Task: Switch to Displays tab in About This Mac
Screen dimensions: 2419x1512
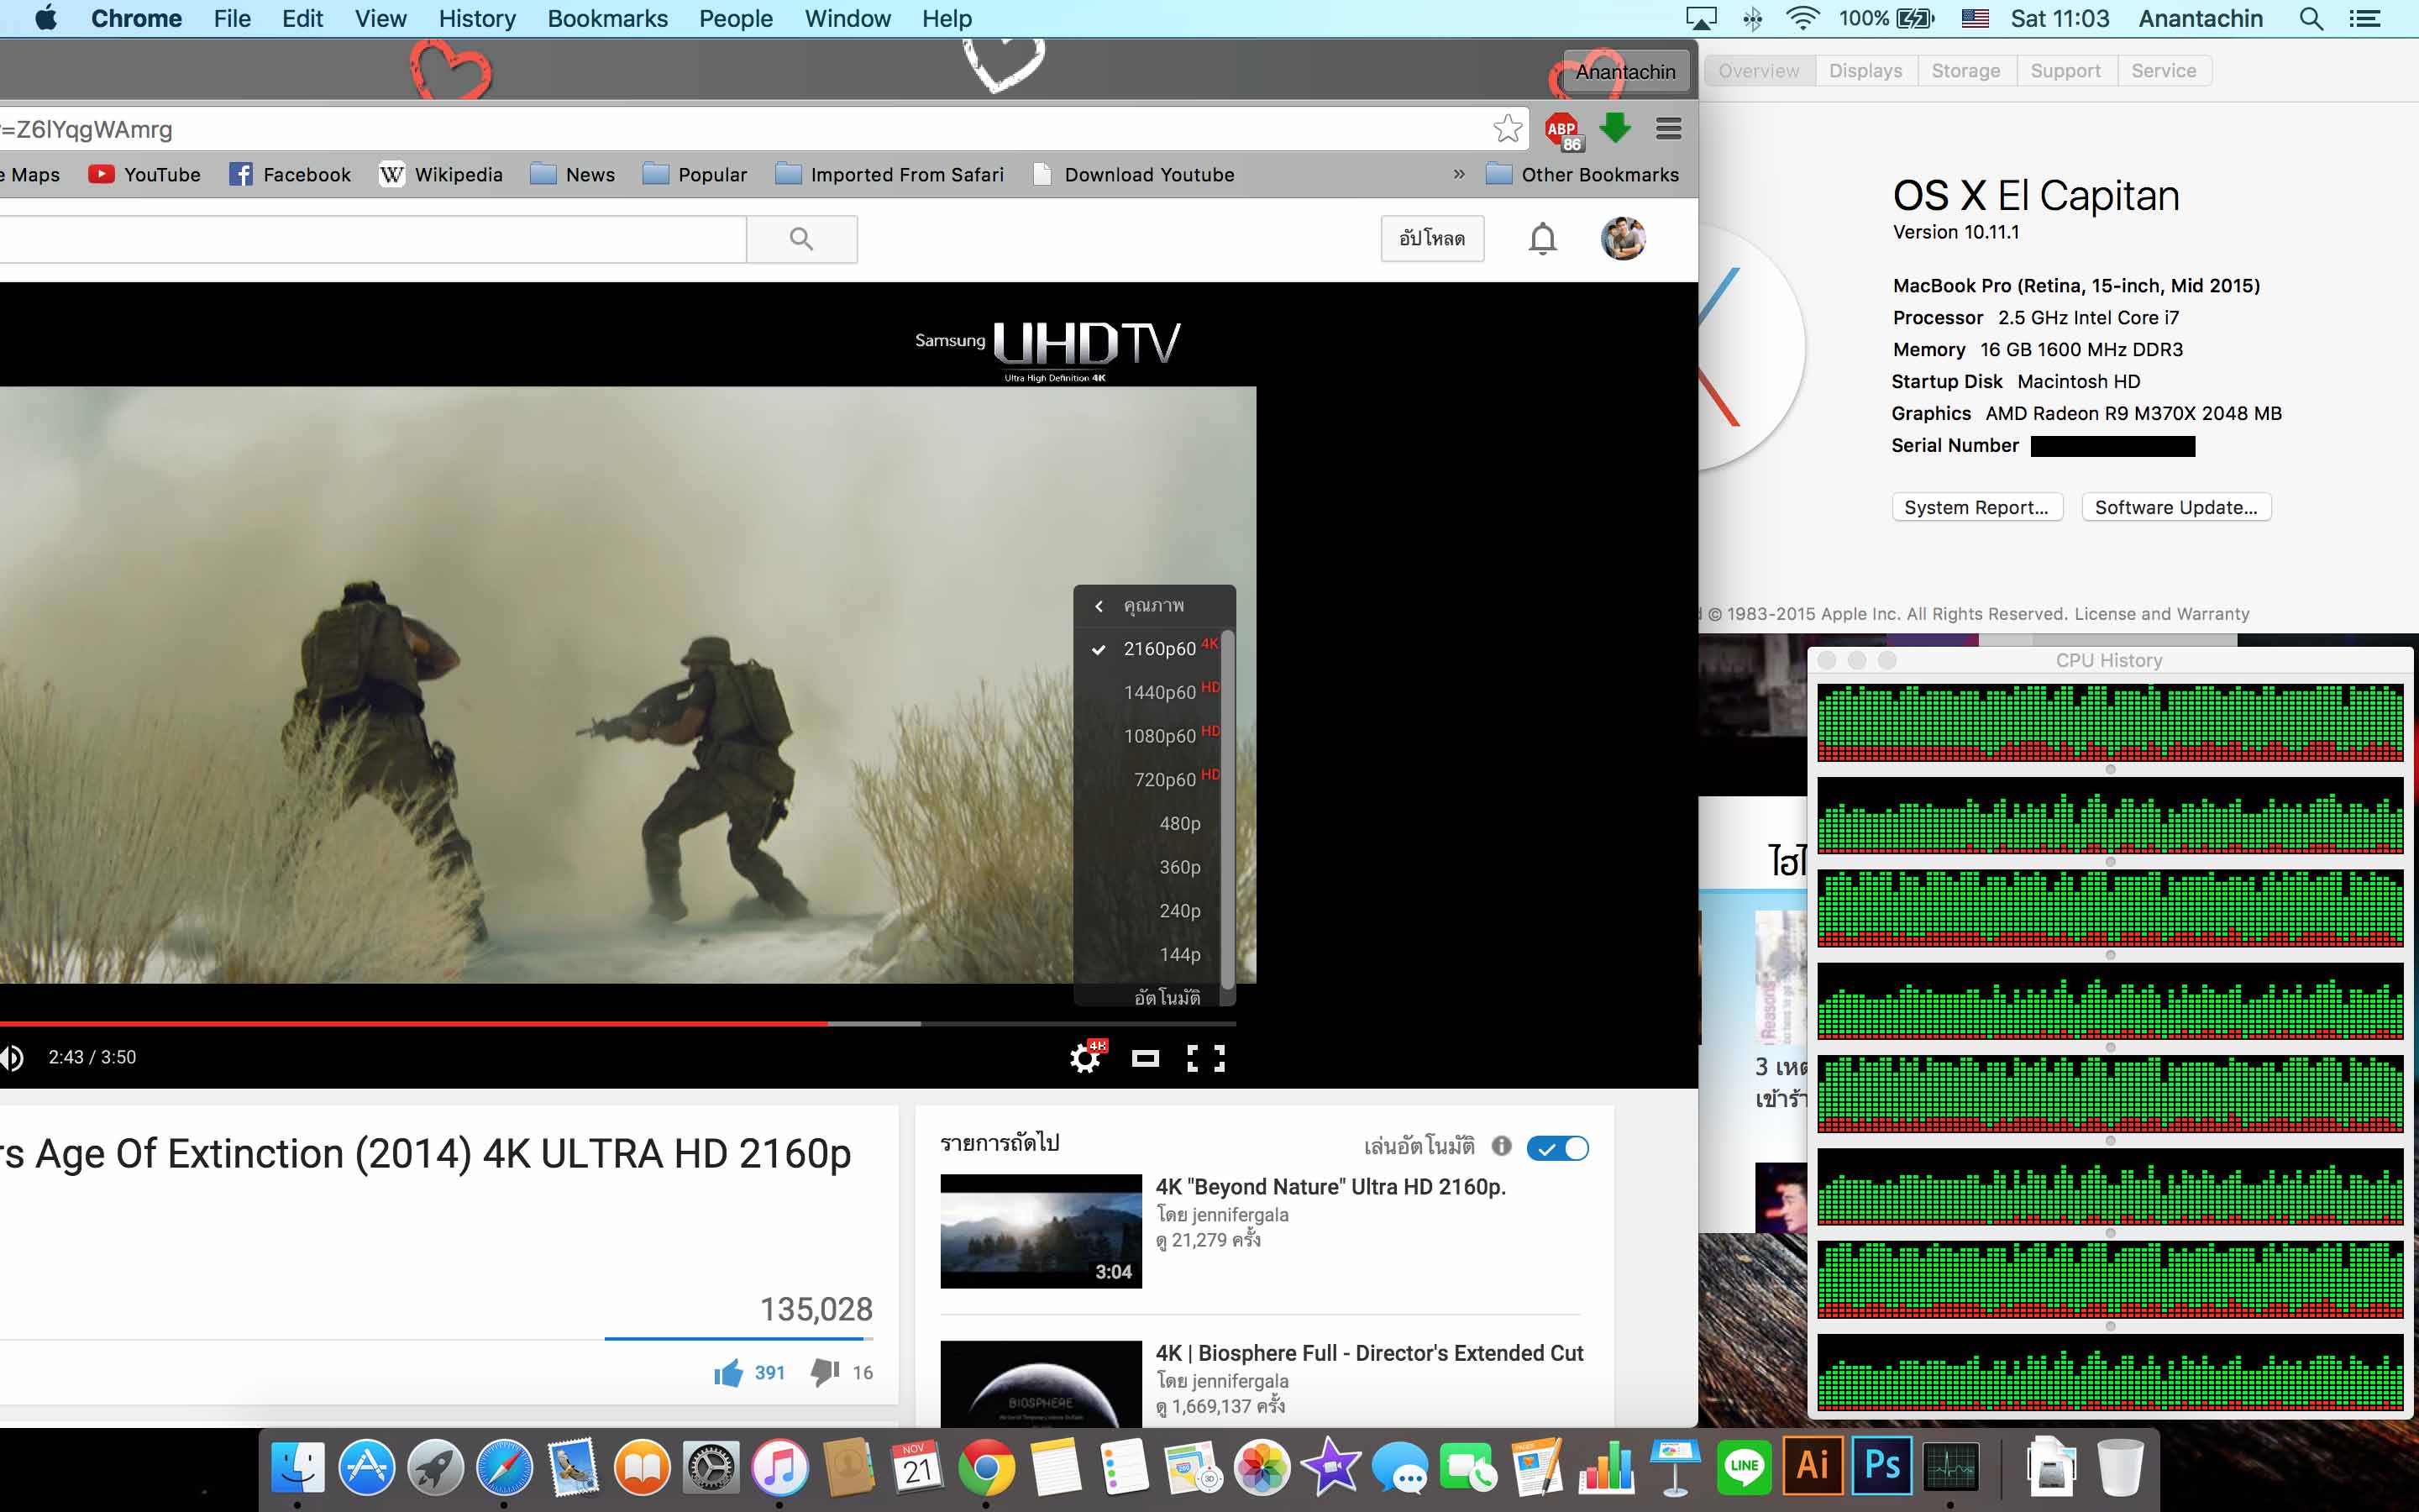Action: coord(1865,71)
